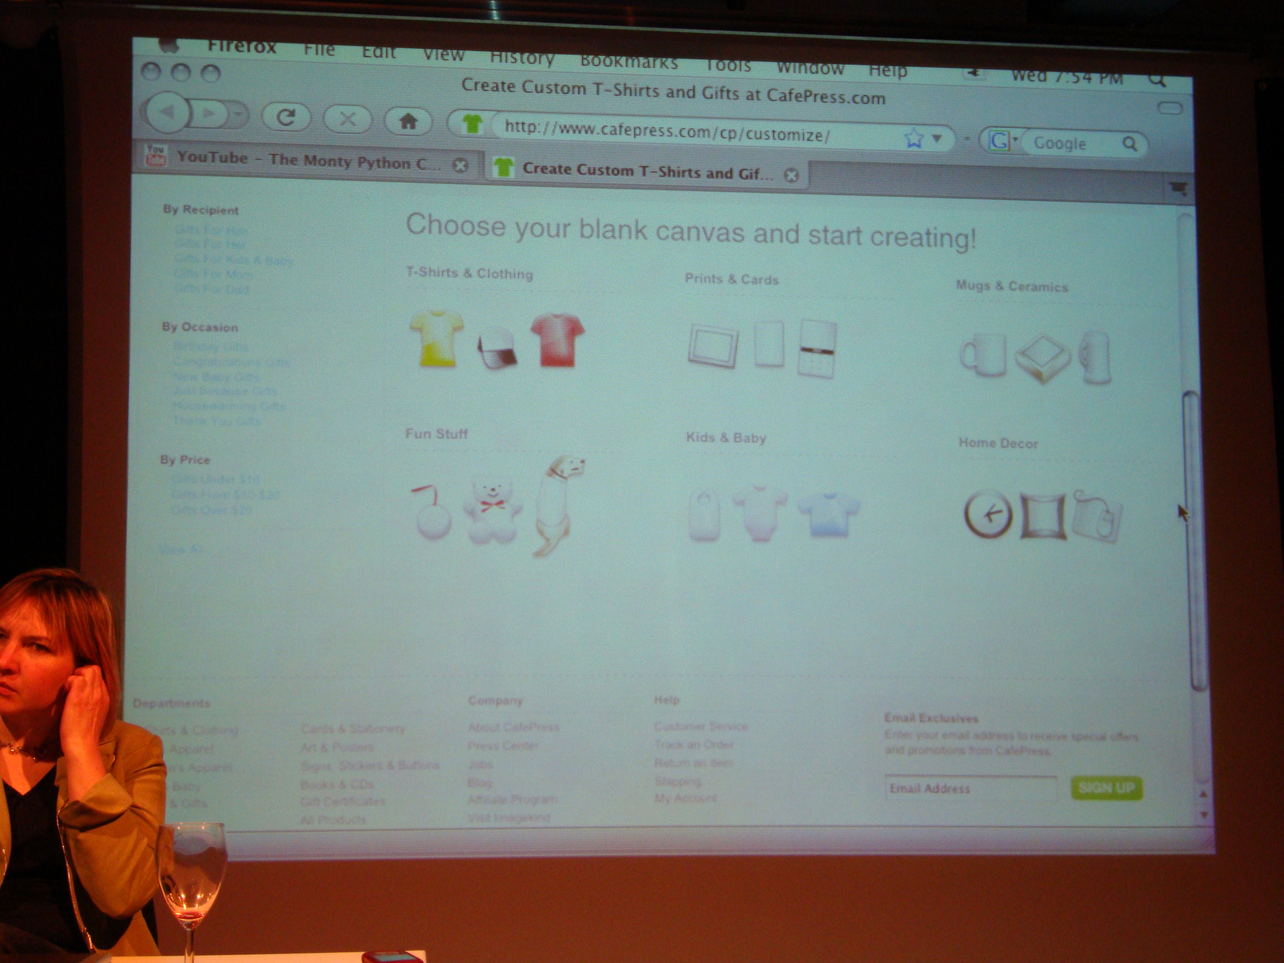Viewport: 1284px width, 963px height.
Task: Click the green t-shirt site icon in address bar
Action: point(471,123)
